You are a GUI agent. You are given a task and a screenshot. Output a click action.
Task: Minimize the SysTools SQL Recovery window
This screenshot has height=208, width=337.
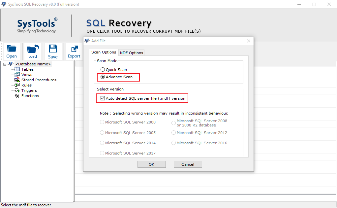(299, 4)
